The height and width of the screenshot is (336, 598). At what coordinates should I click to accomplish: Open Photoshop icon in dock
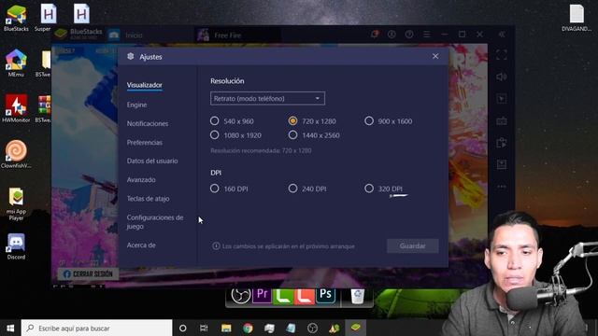click(x=326, y=295)
